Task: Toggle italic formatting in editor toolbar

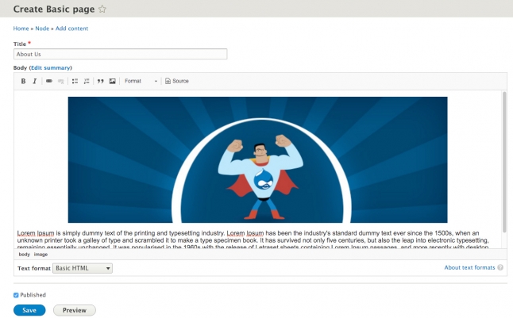Action: (x=35, y=81)
